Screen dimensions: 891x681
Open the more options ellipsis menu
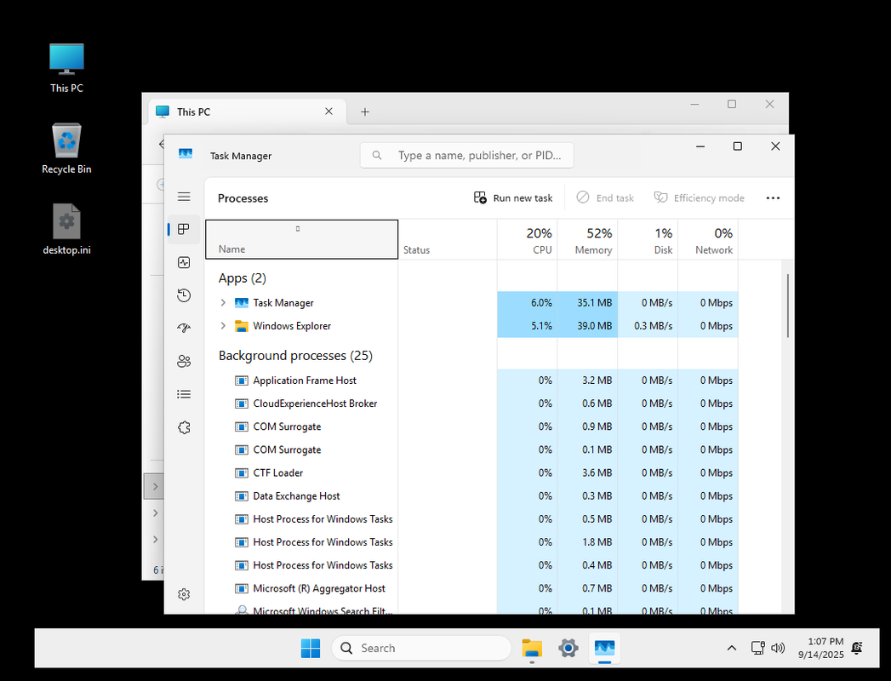click(773, 197)
